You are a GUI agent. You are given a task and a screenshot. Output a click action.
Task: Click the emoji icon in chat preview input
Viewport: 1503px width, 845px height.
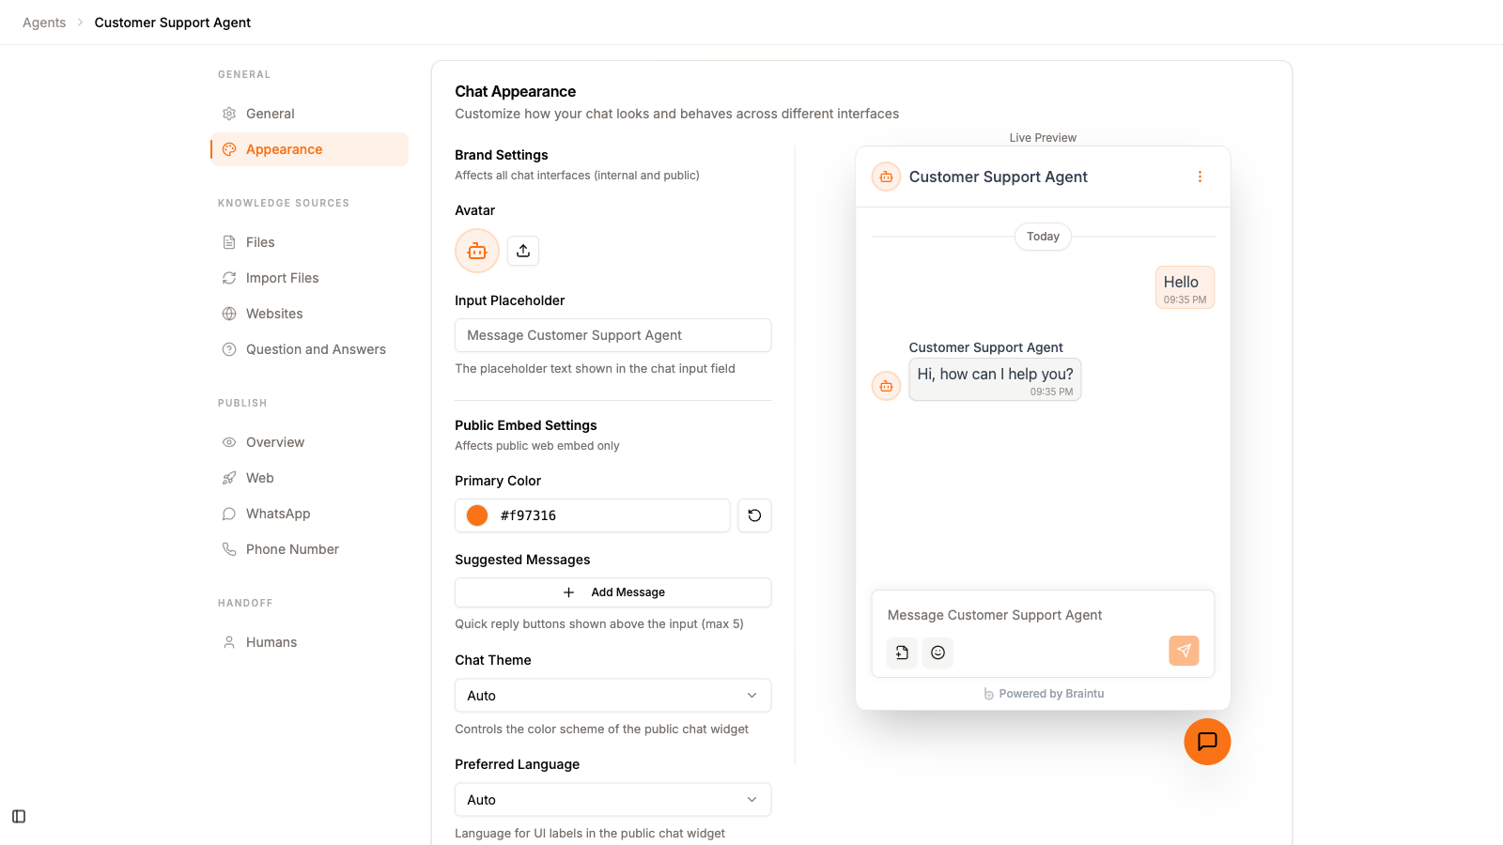point(937,652)
